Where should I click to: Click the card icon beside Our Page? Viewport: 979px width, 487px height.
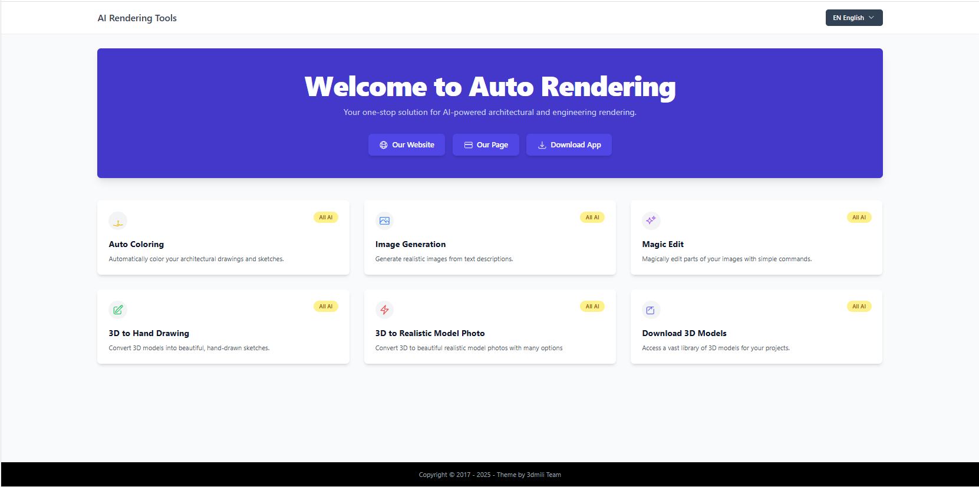pyautogui.click(x=469, y=145)
